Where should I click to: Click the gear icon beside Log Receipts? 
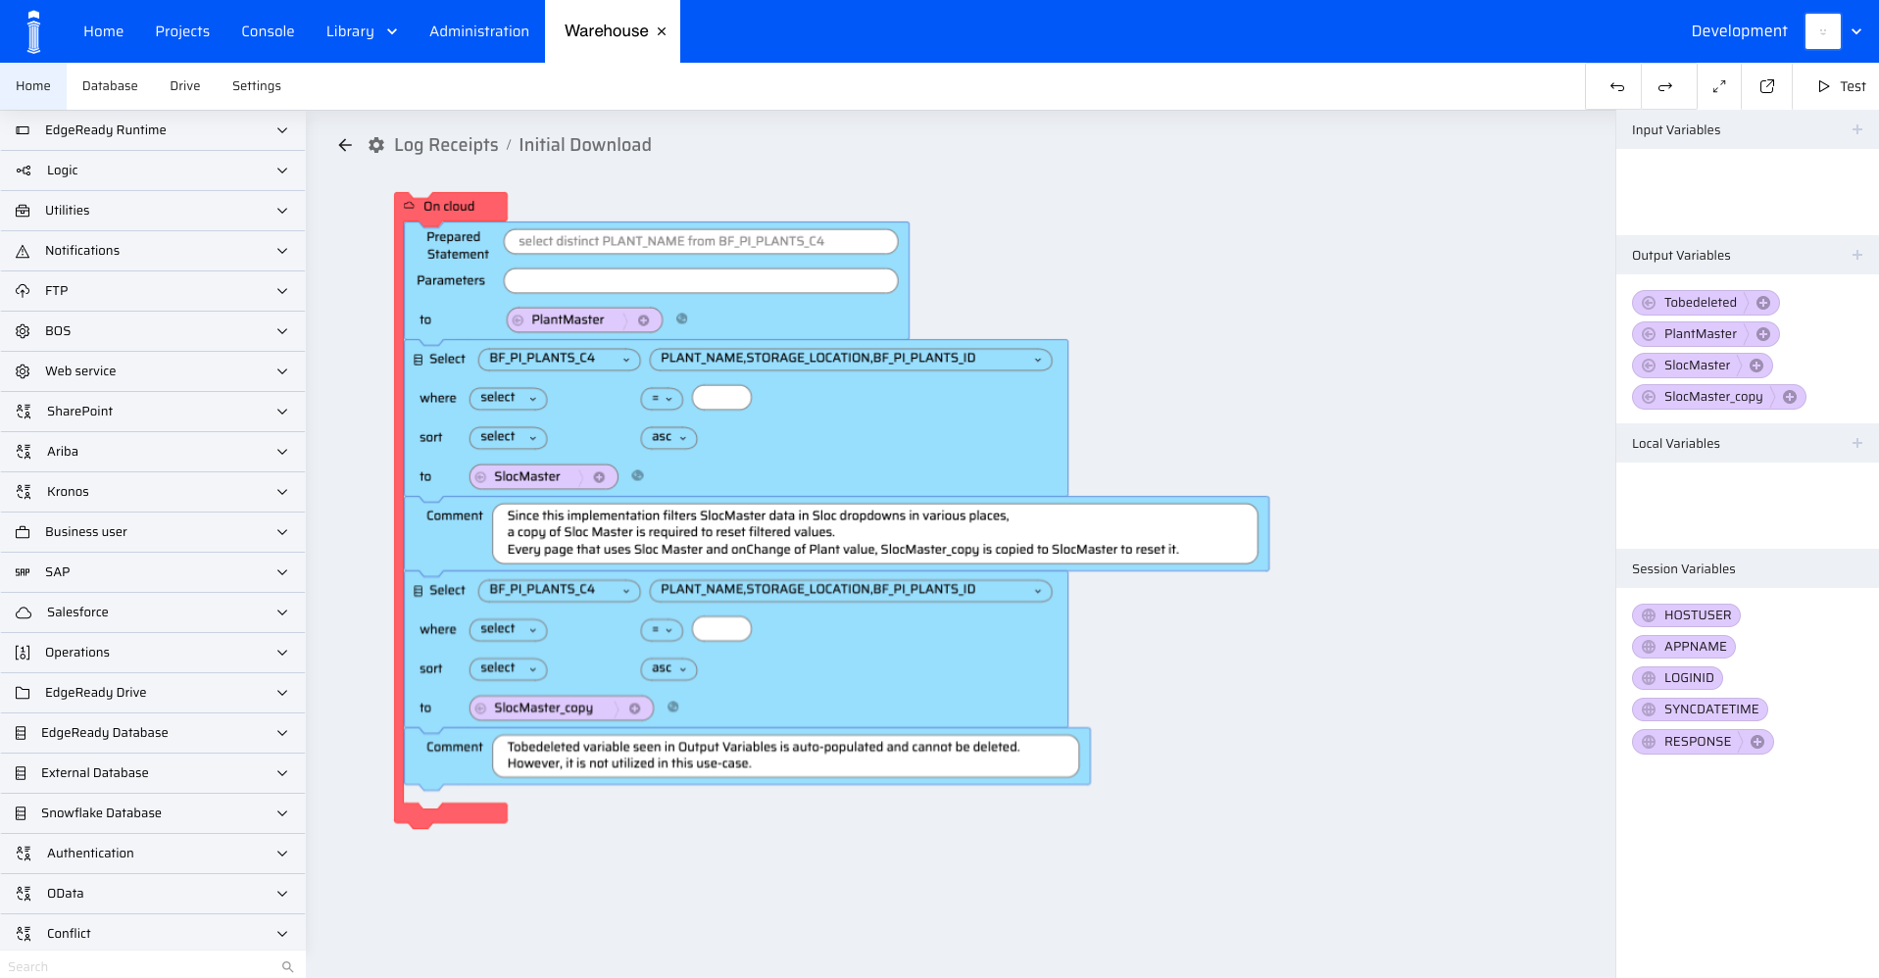(376, 145)
